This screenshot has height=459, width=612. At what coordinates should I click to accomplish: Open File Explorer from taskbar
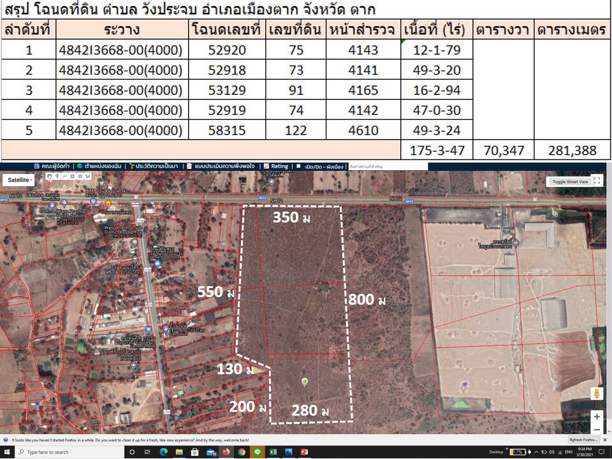[x=178, y=452]
